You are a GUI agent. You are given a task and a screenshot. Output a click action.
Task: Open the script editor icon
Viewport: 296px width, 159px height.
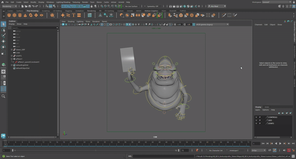[293, 156]
